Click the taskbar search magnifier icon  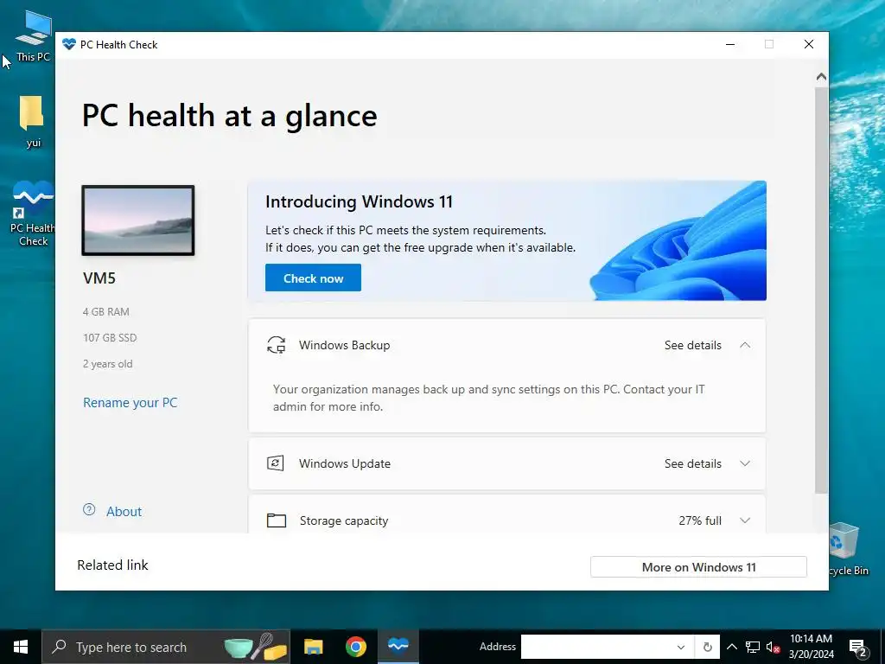pyautogui.click(x=59, y=647)
